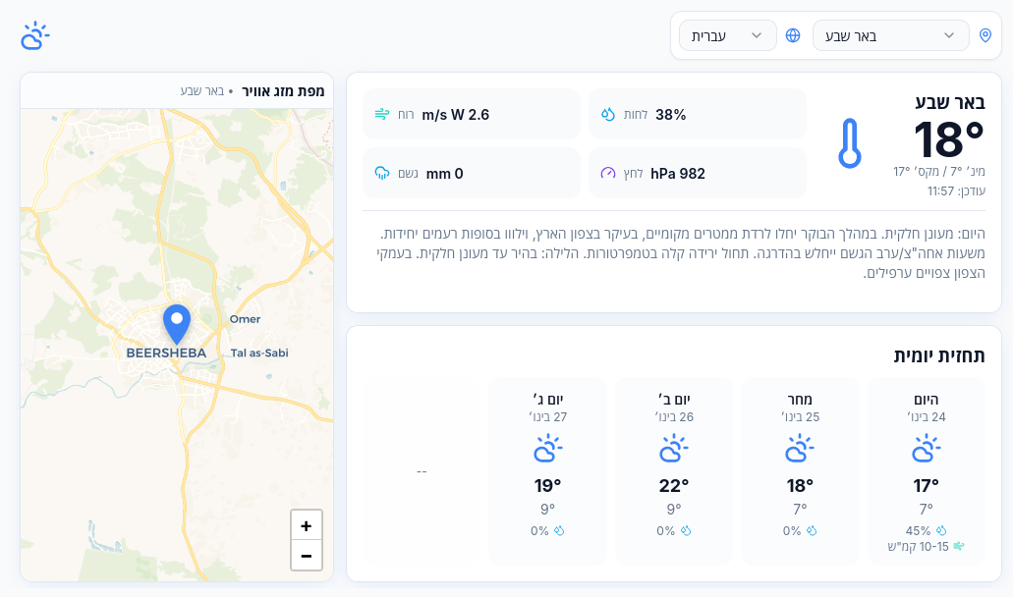Select tomorrow's forecast card (מחר)
Screen dimensions: 1013x597
pos(800,471)
